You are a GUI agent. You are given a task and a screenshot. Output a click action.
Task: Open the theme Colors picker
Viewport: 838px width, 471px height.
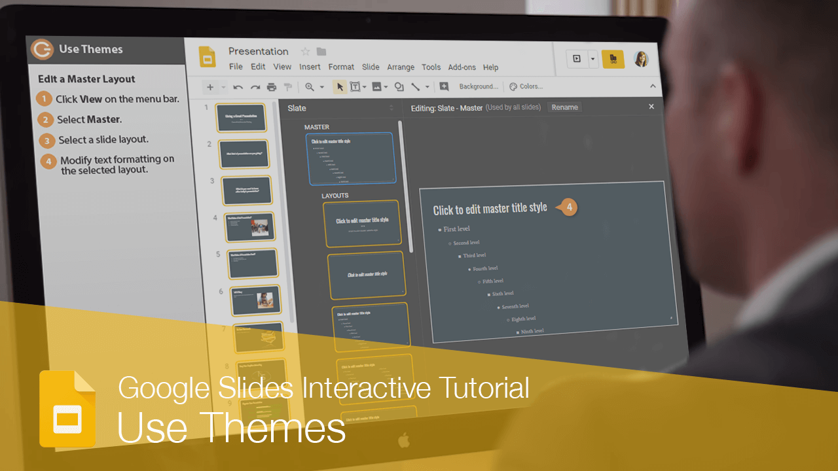pyautogui.click(x=527, y=86)
